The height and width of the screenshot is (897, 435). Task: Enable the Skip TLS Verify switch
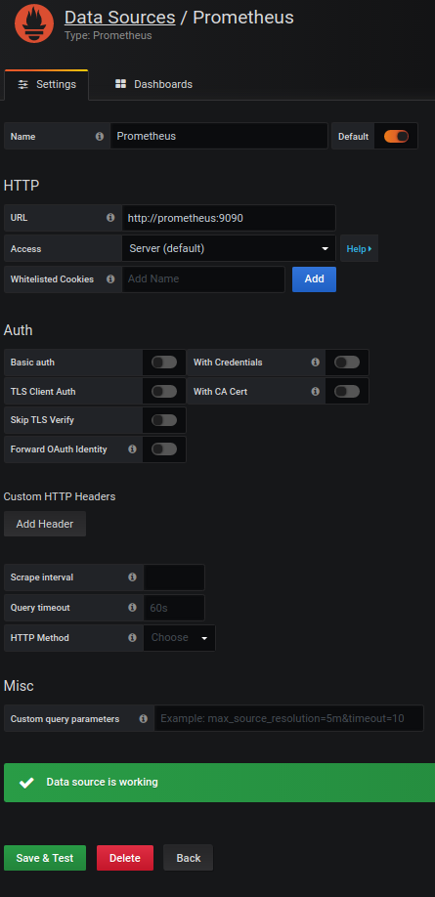click(164, 420)
